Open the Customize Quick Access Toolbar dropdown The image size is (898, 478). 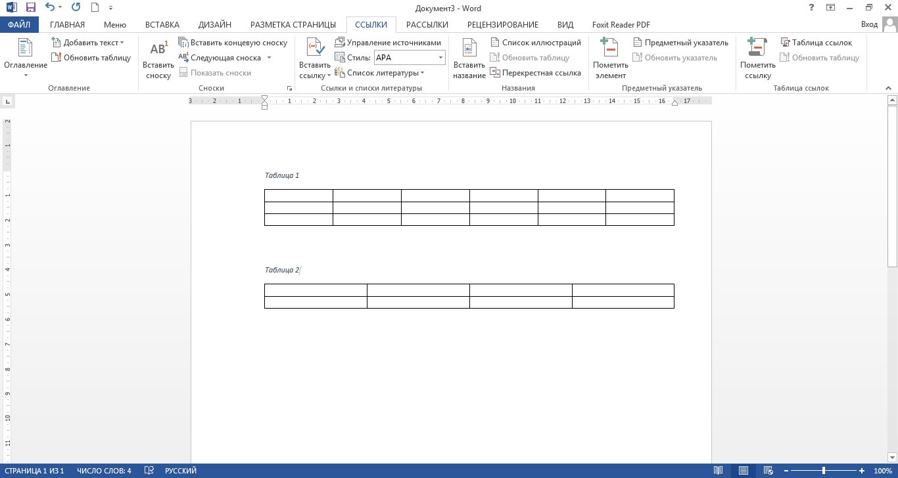pos(110,8)
